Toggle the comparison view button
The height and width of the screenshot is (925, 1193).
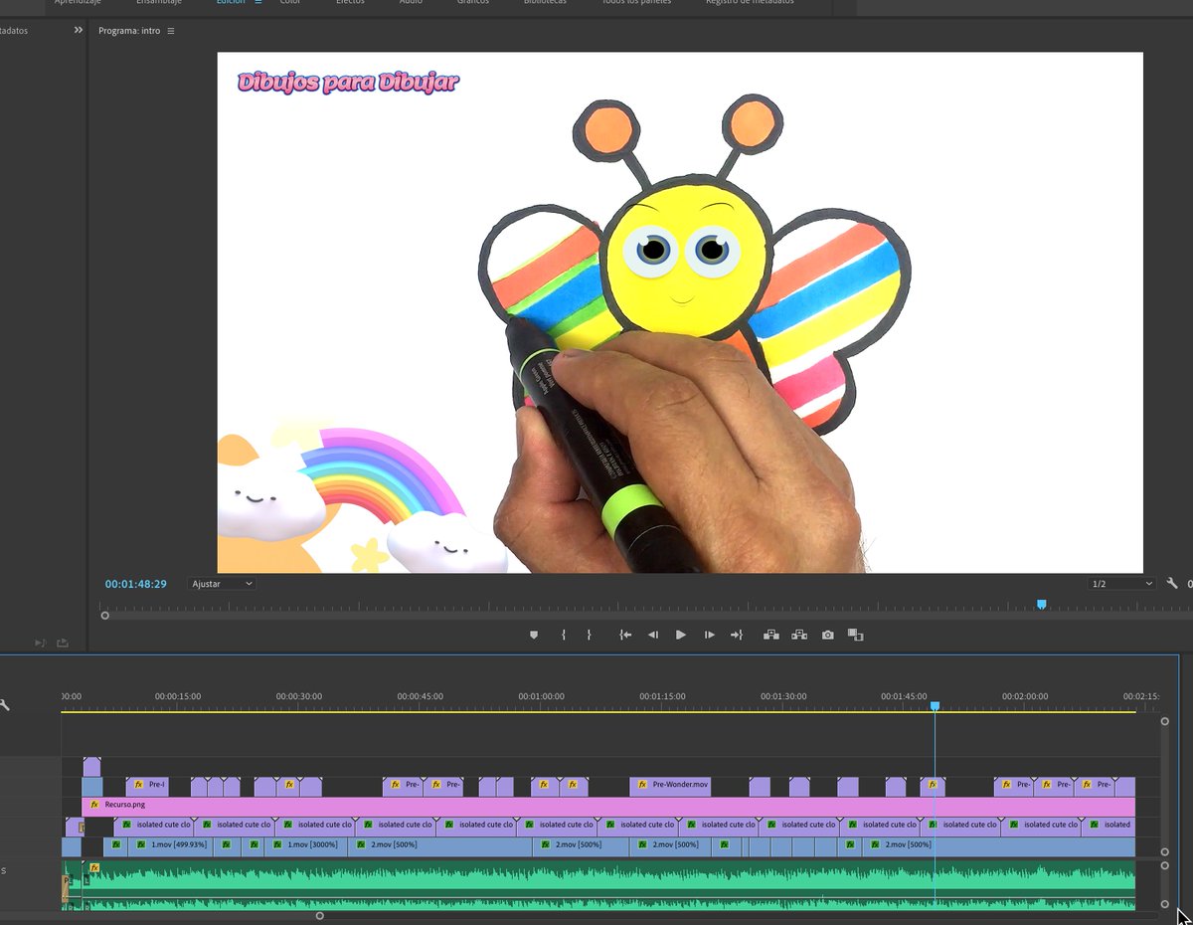tap(856, 635)
